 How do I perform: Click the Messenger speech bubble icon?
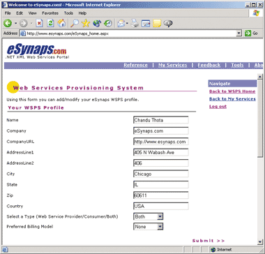168,23
